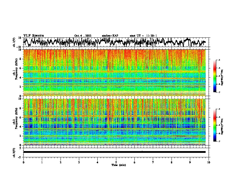Click time axis tick label "0"

tap(23, 162)
